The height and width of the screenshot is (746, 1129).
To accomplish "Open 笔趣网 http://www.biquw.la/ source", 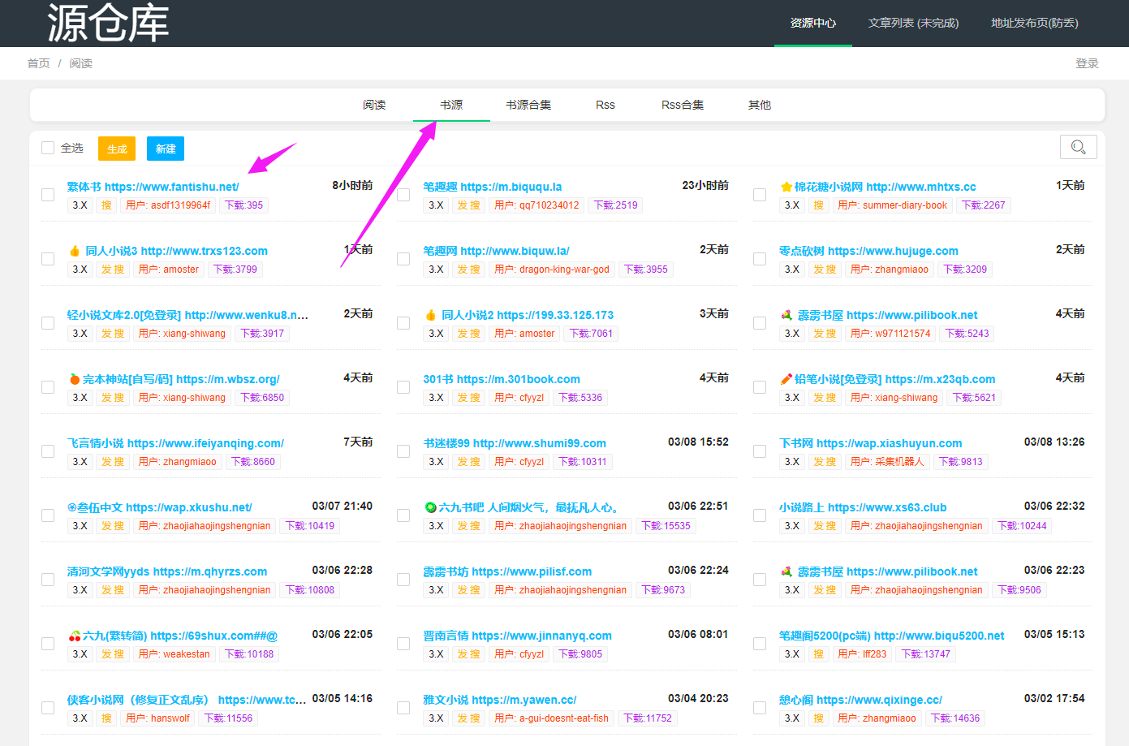I will 496,251.
